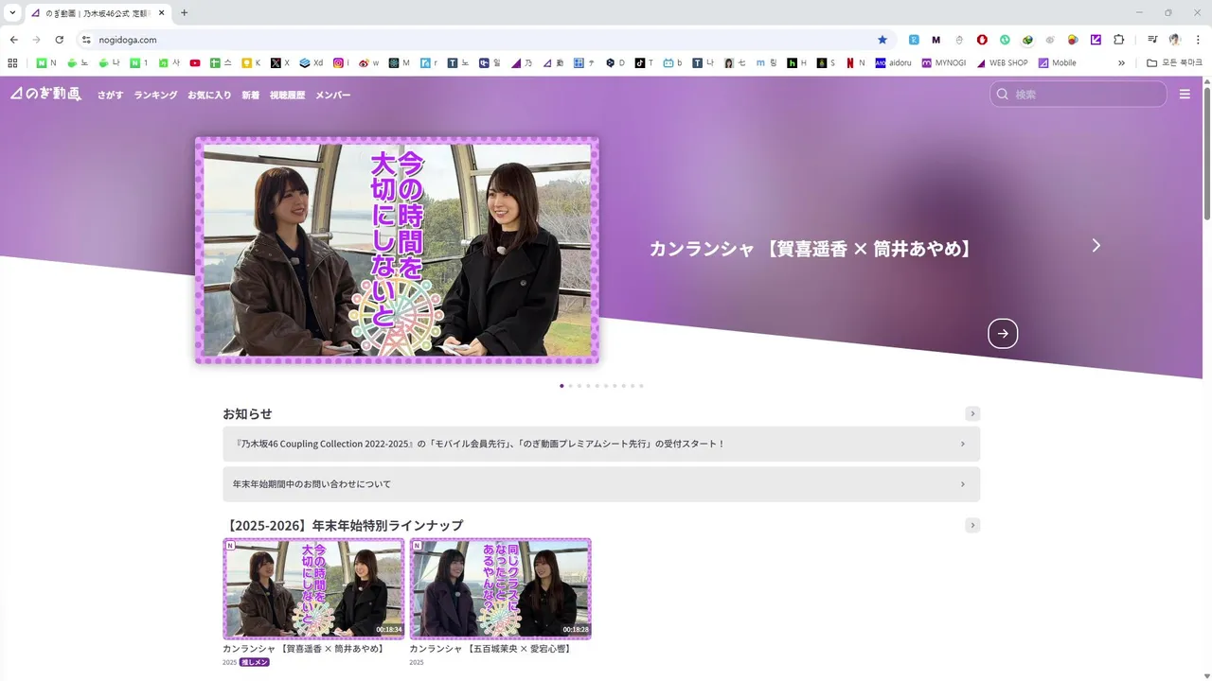Advance carousel with right chevron
The width and height of the screenshot is (1212, 681).
pyautogui.click(x=1096, y=245)
